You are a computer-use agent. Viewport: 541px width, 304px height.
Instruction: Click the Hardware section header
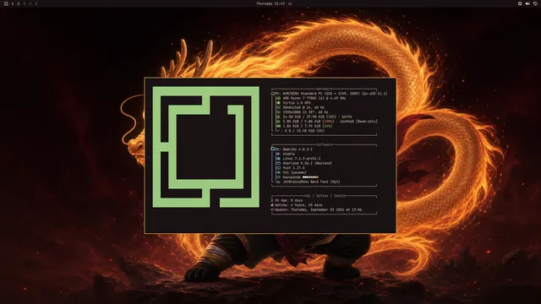324,89
